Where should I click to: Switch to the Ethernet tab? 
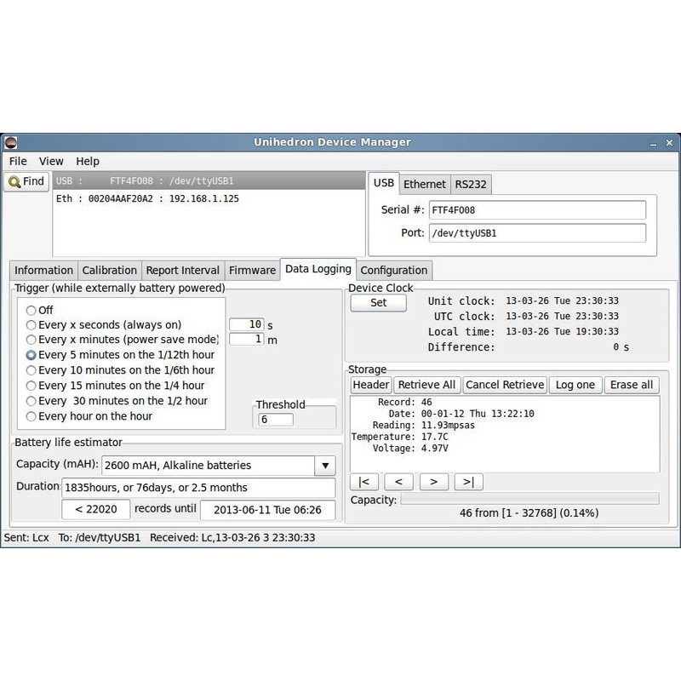(425, 184)
